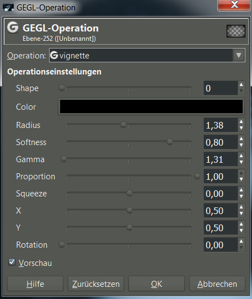Click the checkered layer preview thumbnail
252x299 pixels.
(x=236, y=31)
